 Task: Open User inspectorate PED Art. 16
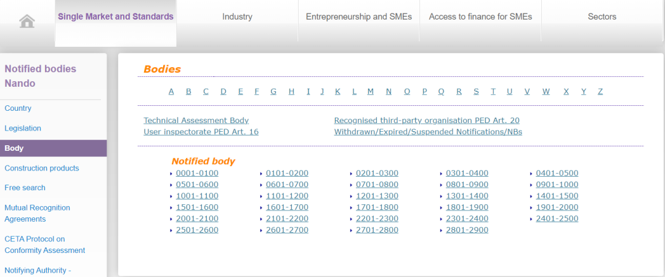click(x=201, y=132)
